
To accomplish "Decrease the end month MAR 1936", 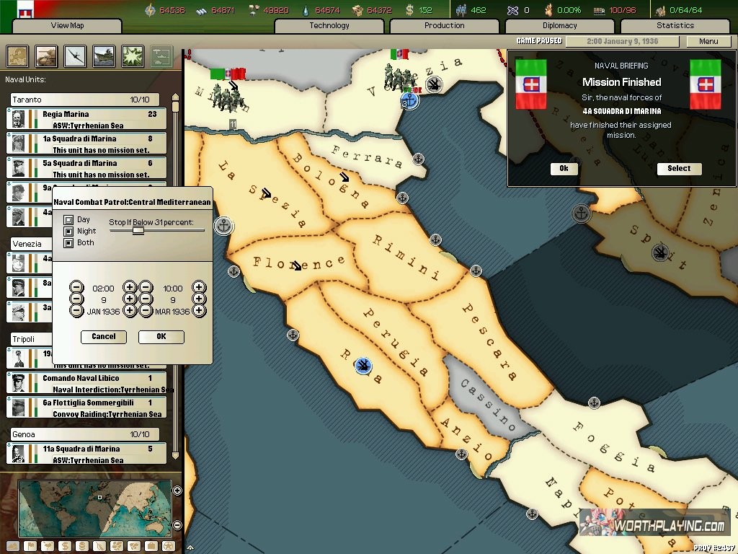I will (x=146, y=311).
